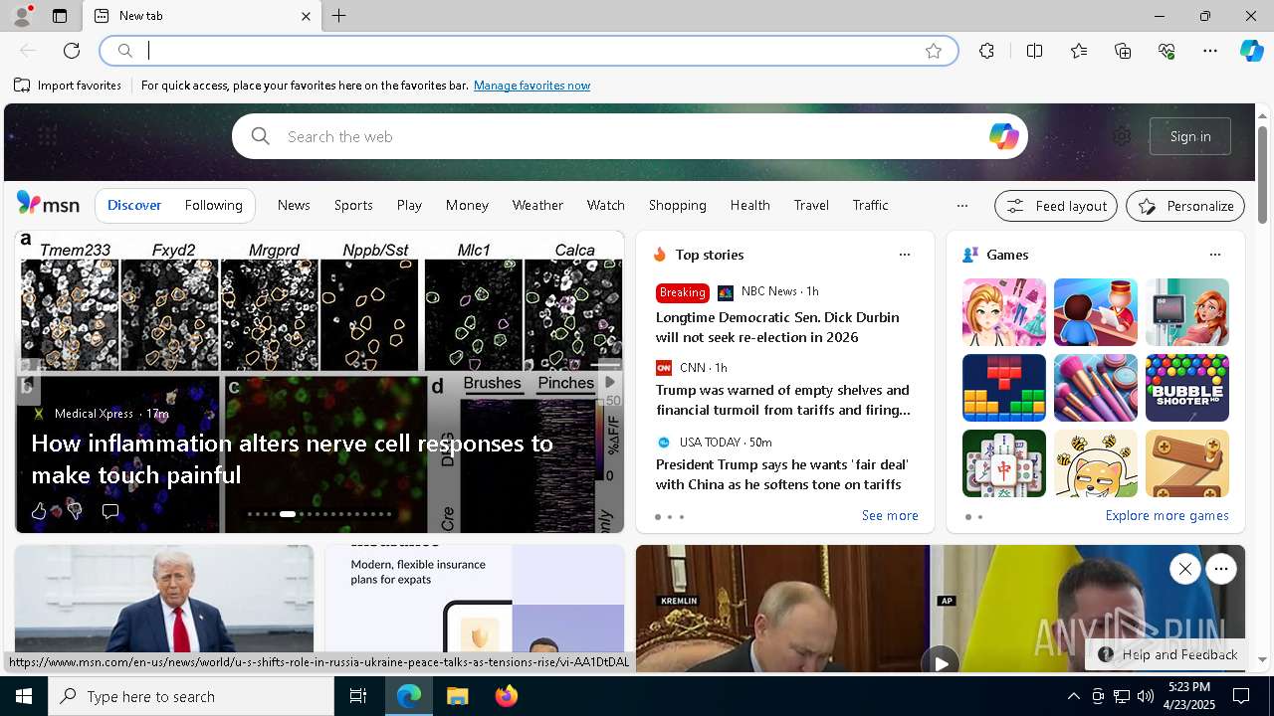The width and height of the screenshot is (1274, 716).
Task: Open the Windows Start menu
Action: tap(24, 696)
